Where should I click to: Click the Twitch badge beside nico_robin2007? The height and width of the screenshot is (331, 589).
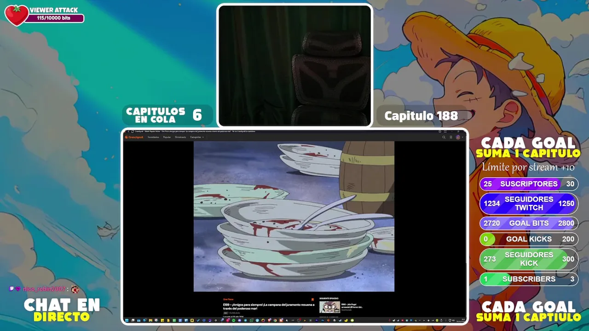point(12,289)
